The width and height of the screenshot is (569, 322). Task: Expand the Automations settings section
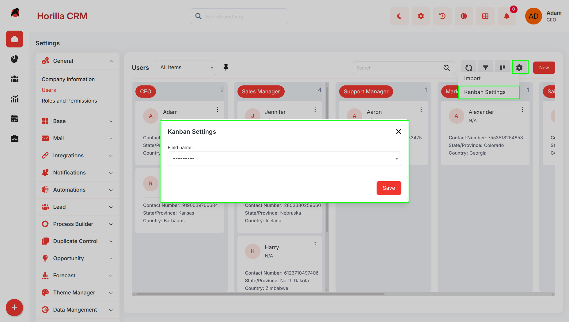tap(78, 190)
